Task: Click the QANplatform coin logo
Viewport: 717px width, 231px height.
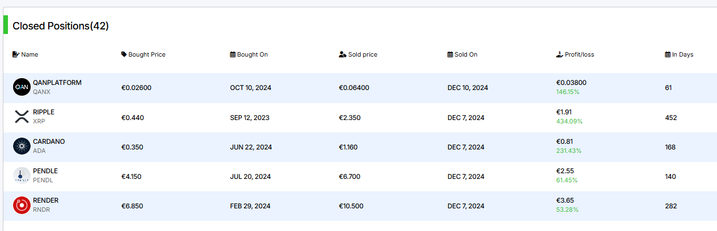Action: pos(22,87)
